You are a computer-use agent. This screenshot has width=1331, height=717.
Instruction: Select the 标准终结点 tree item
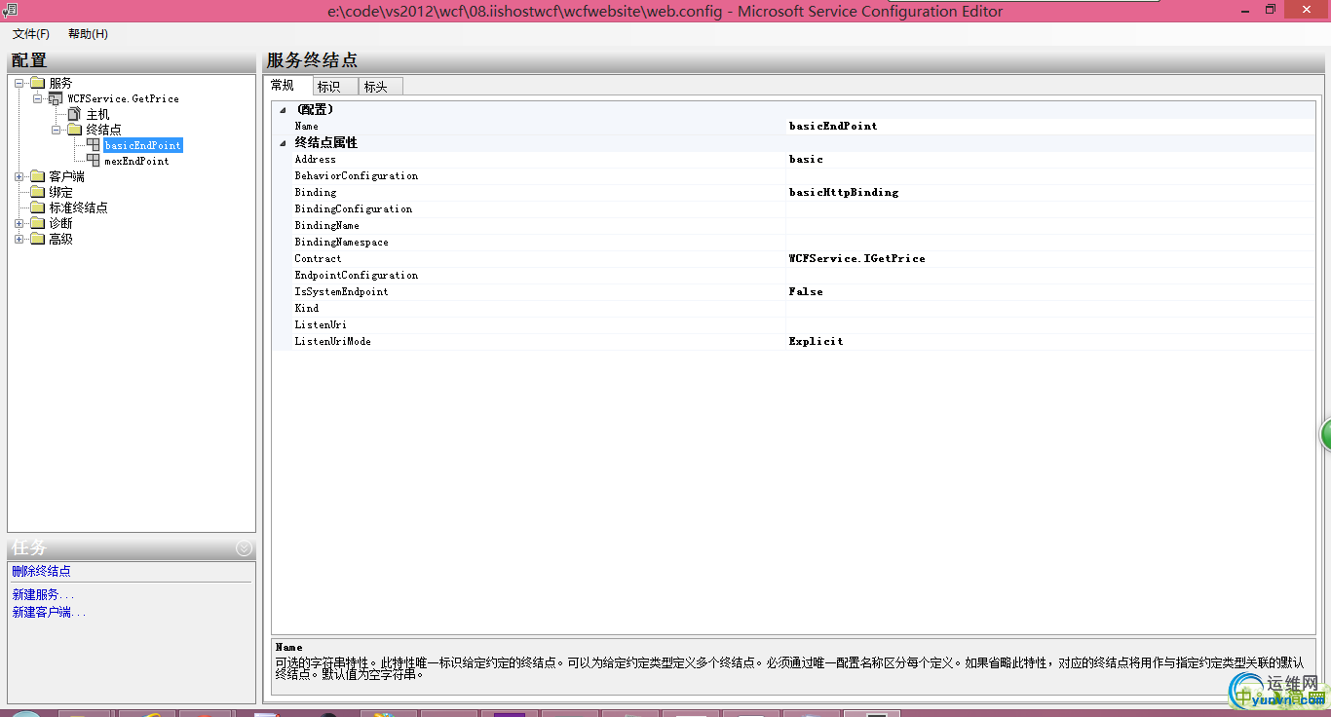[79, 208]
